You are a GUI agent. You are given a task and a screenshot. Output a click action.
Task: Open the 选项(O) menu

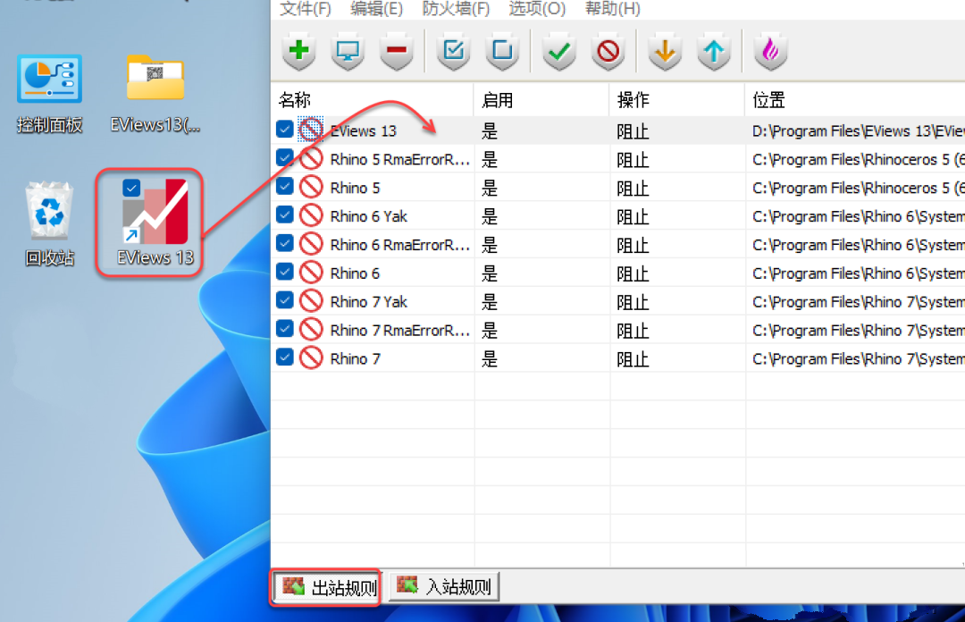(x=537, y=9)
